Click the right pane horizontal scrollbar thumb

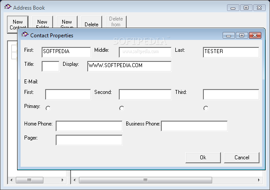pos(146,180)
